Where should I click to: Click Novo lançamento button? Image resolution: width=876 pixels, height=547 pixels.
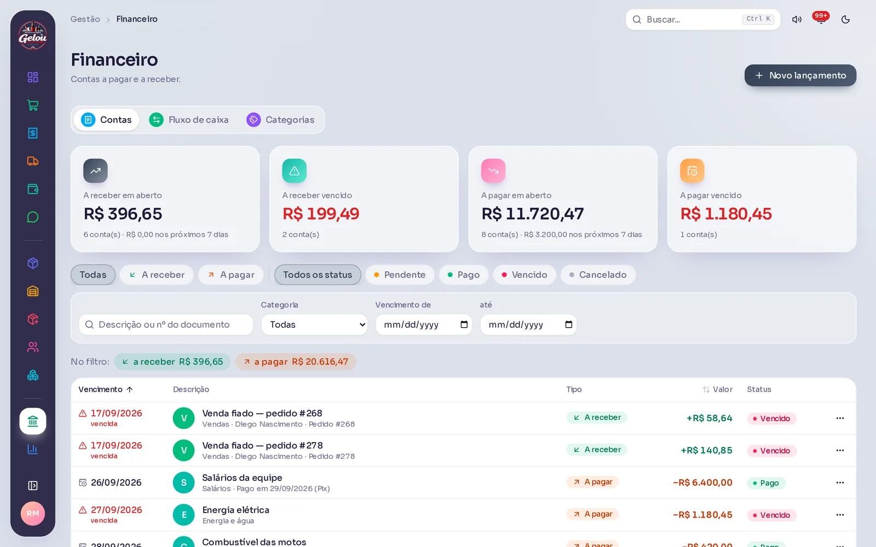(x=800, y=75)
